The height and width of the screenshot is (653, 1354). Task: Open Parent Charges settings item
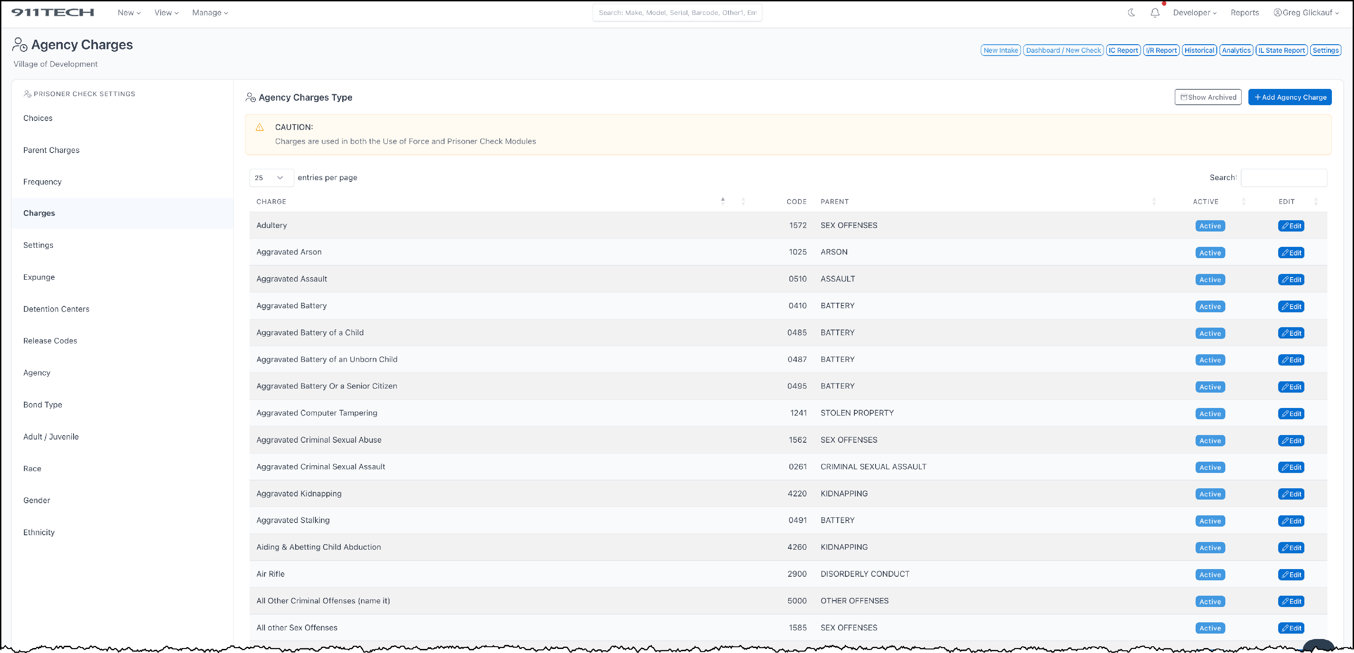[x=51, y=150]
